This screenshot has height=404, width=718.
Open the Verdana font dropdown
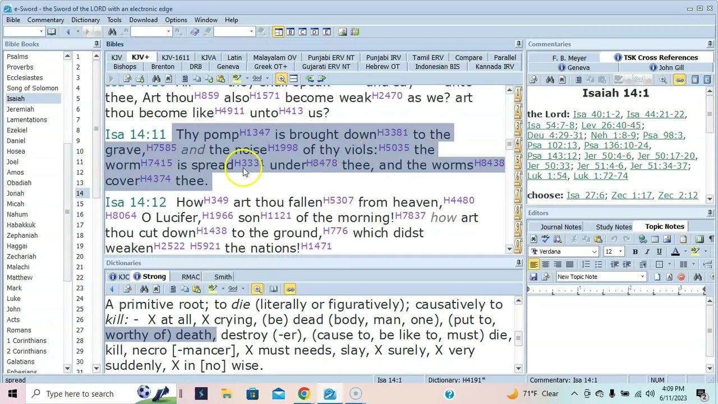pyautogui.click(x=594, y=251)
